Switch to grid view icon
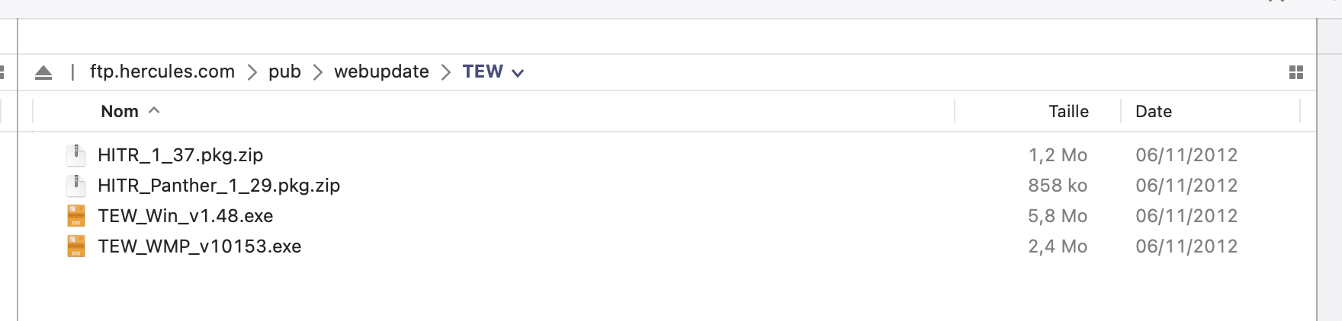The height and width of the screenshot is (321, 1342). pos(1295,72)
